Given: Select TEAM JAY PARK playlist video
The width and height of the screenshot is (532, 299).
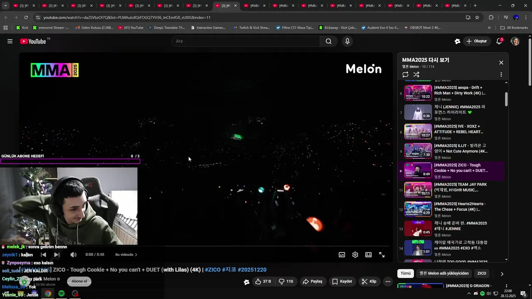Looking at the screenshot, I should 451,190.
